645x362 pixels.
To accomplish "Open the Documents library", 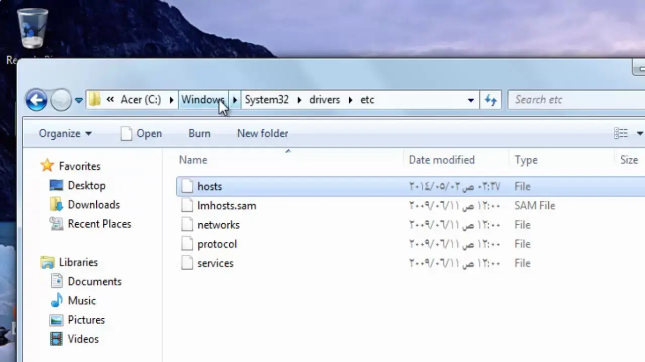I will tap(95, 282).
